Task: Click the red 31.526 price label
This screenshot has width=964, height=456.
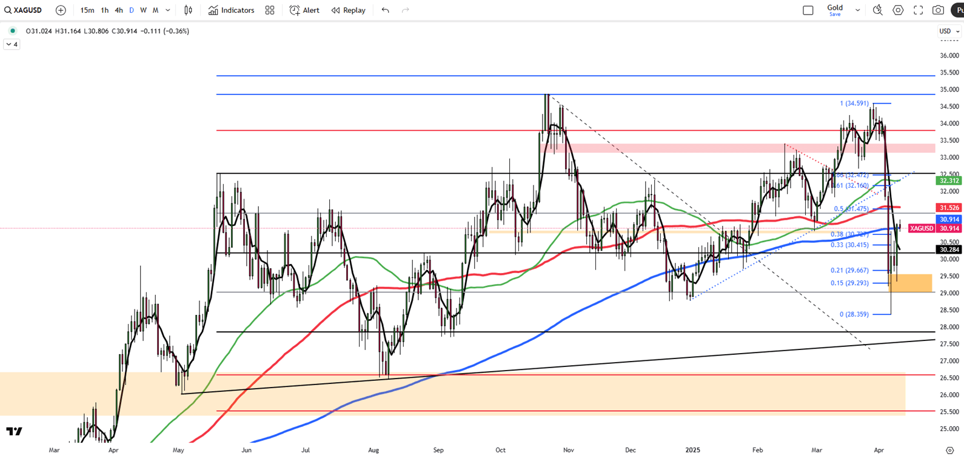Action: click(x=949, y=208)
